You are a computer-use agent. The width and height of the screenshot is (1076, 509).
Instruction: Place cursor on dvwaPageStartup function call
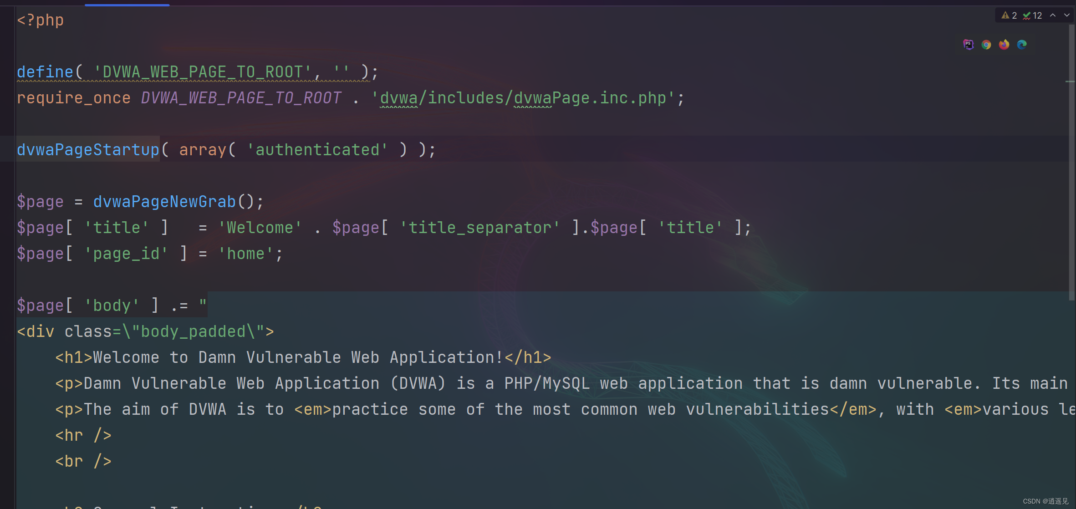click(88, 150)
